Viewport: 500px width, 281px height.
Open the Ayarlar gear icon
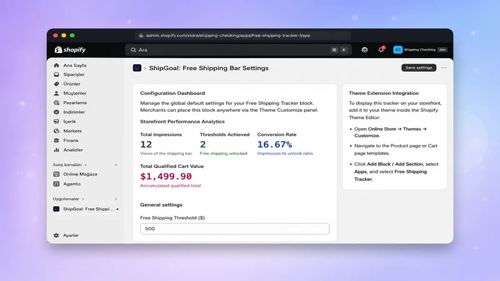click(56, 235)
